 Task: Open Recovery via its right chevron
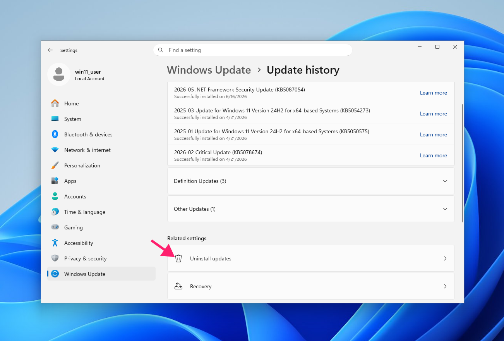(x=445, y=286)
